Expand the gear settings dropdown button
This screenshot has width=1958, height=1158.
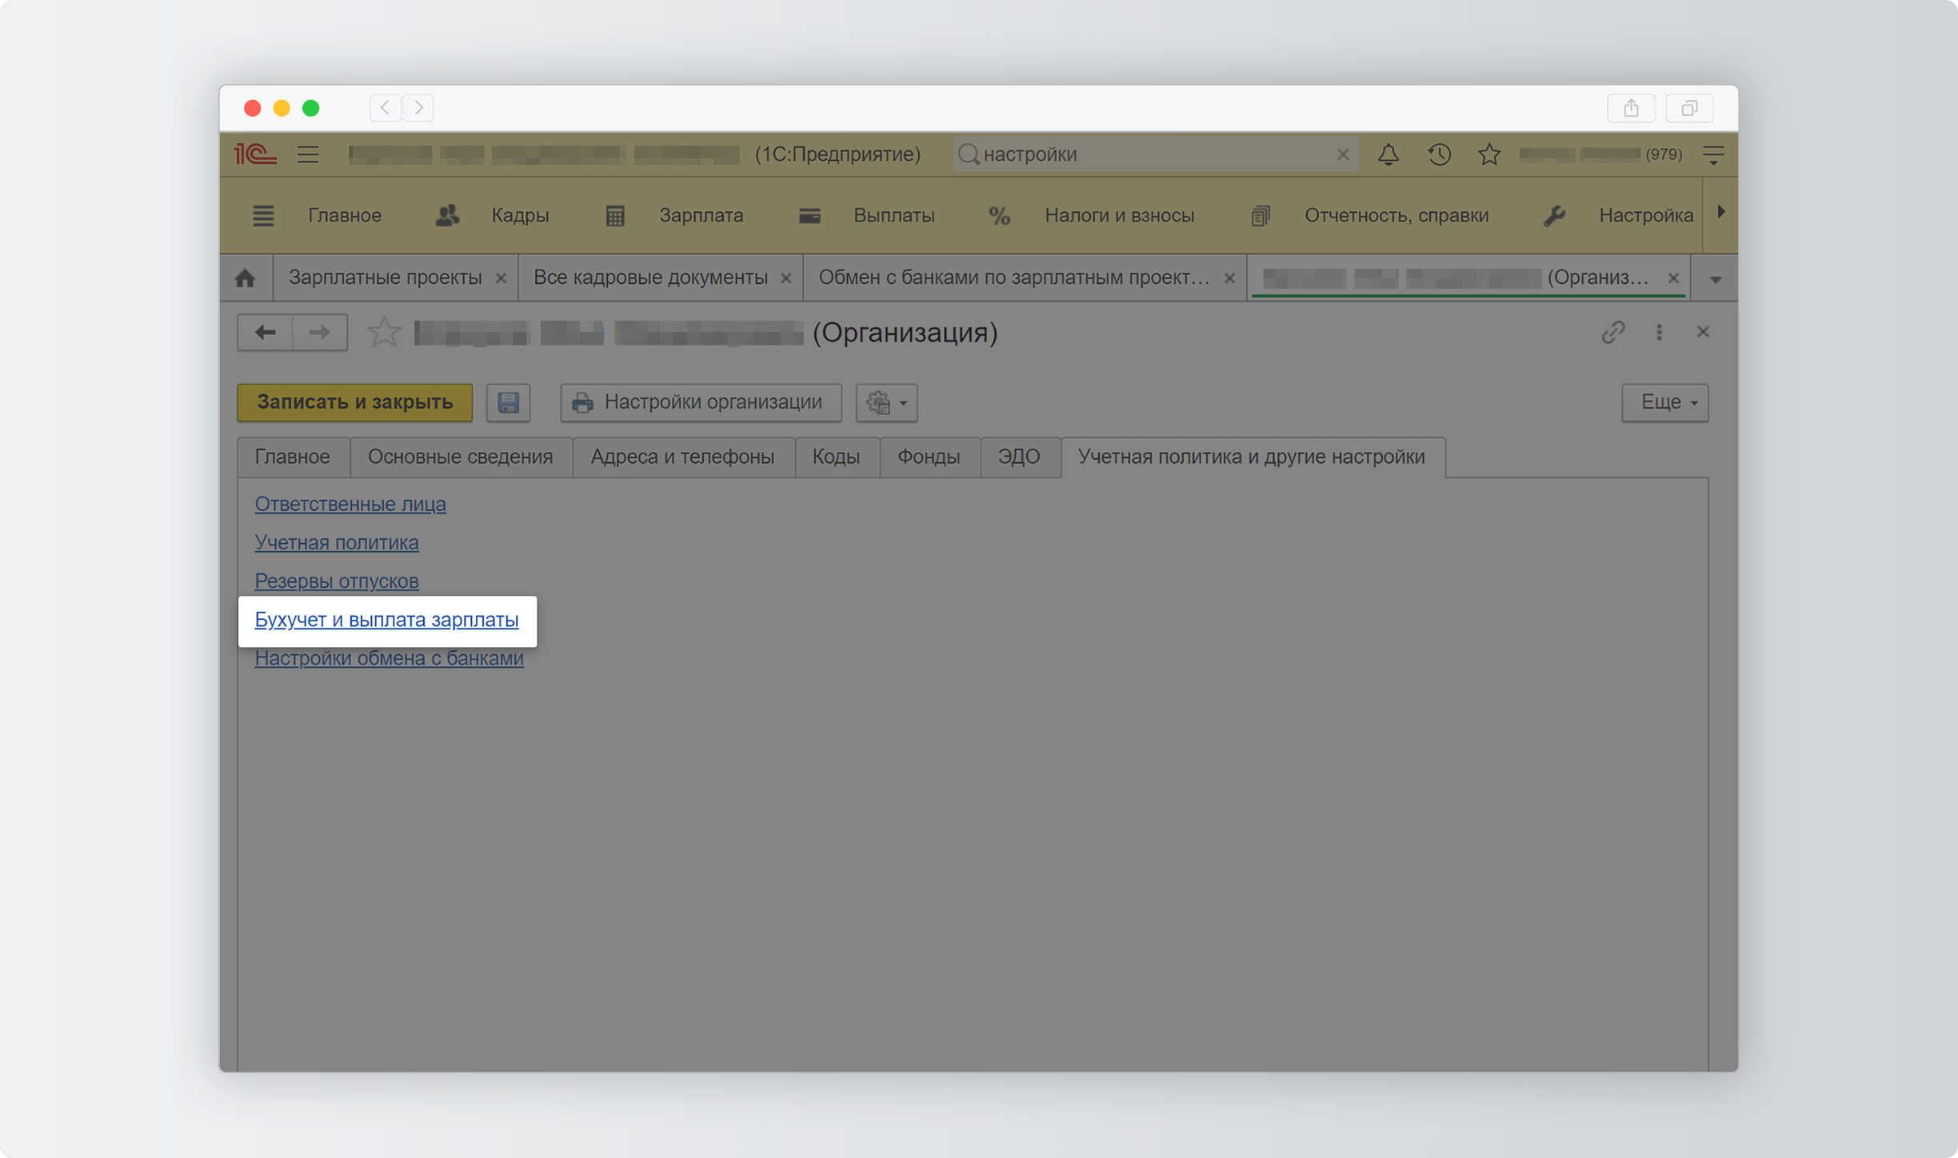886,402
